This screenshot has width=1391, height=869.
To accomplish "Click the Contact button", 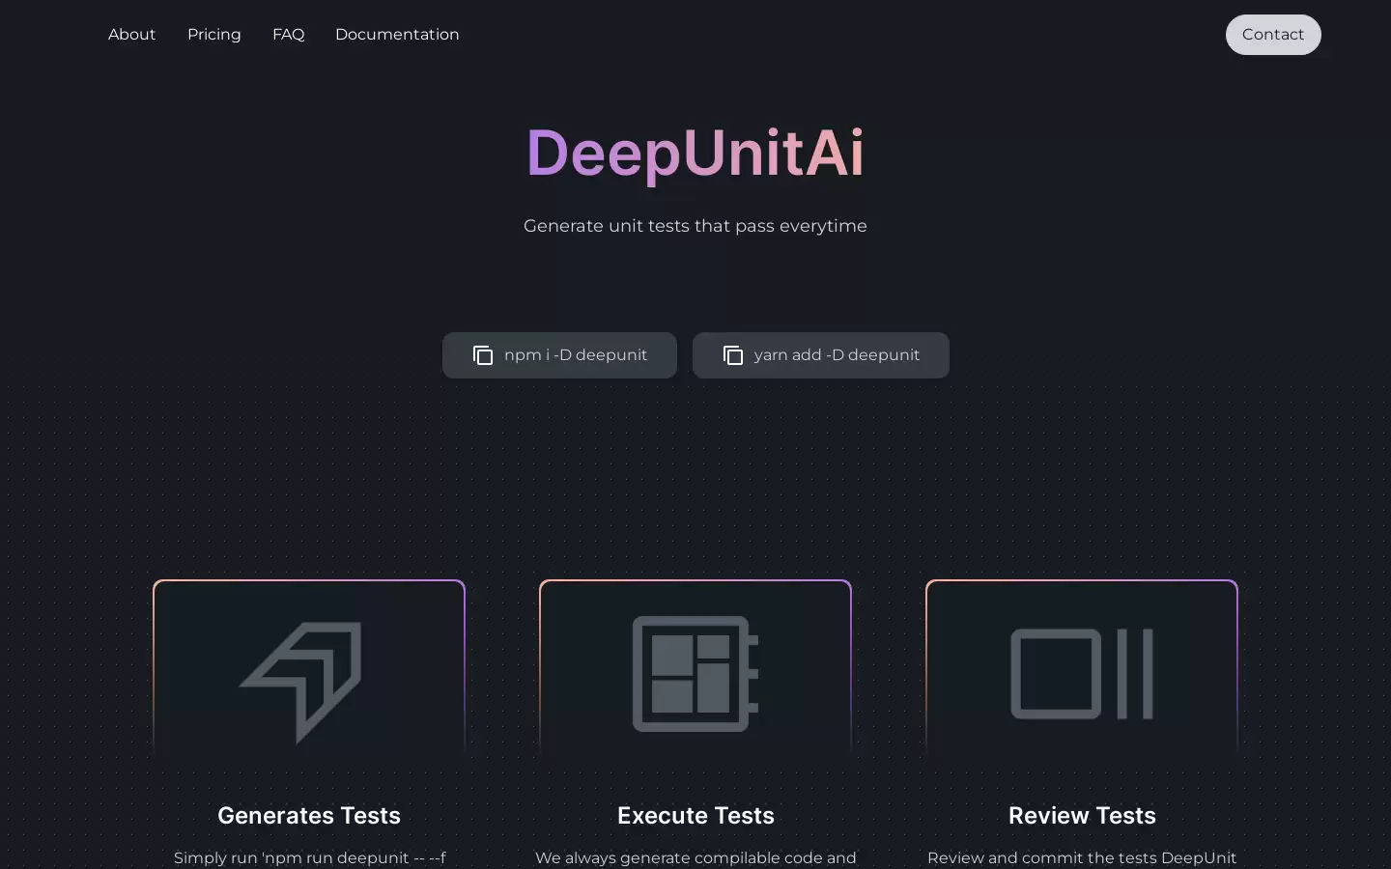I will click(1273, 35).
